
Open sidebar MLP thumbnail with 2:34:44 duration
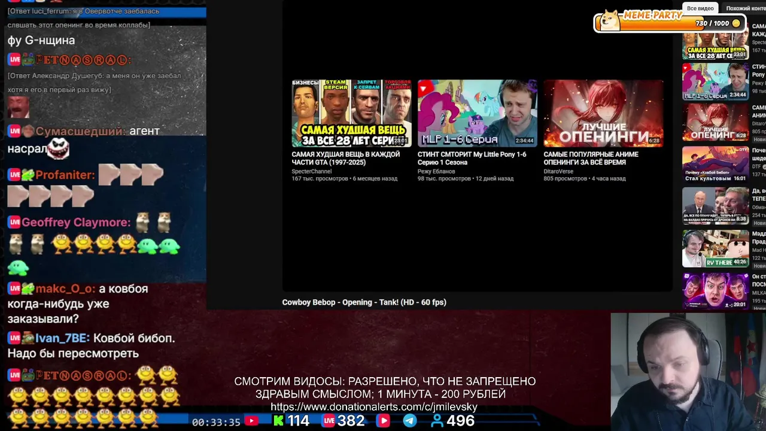tap(715, 81)
